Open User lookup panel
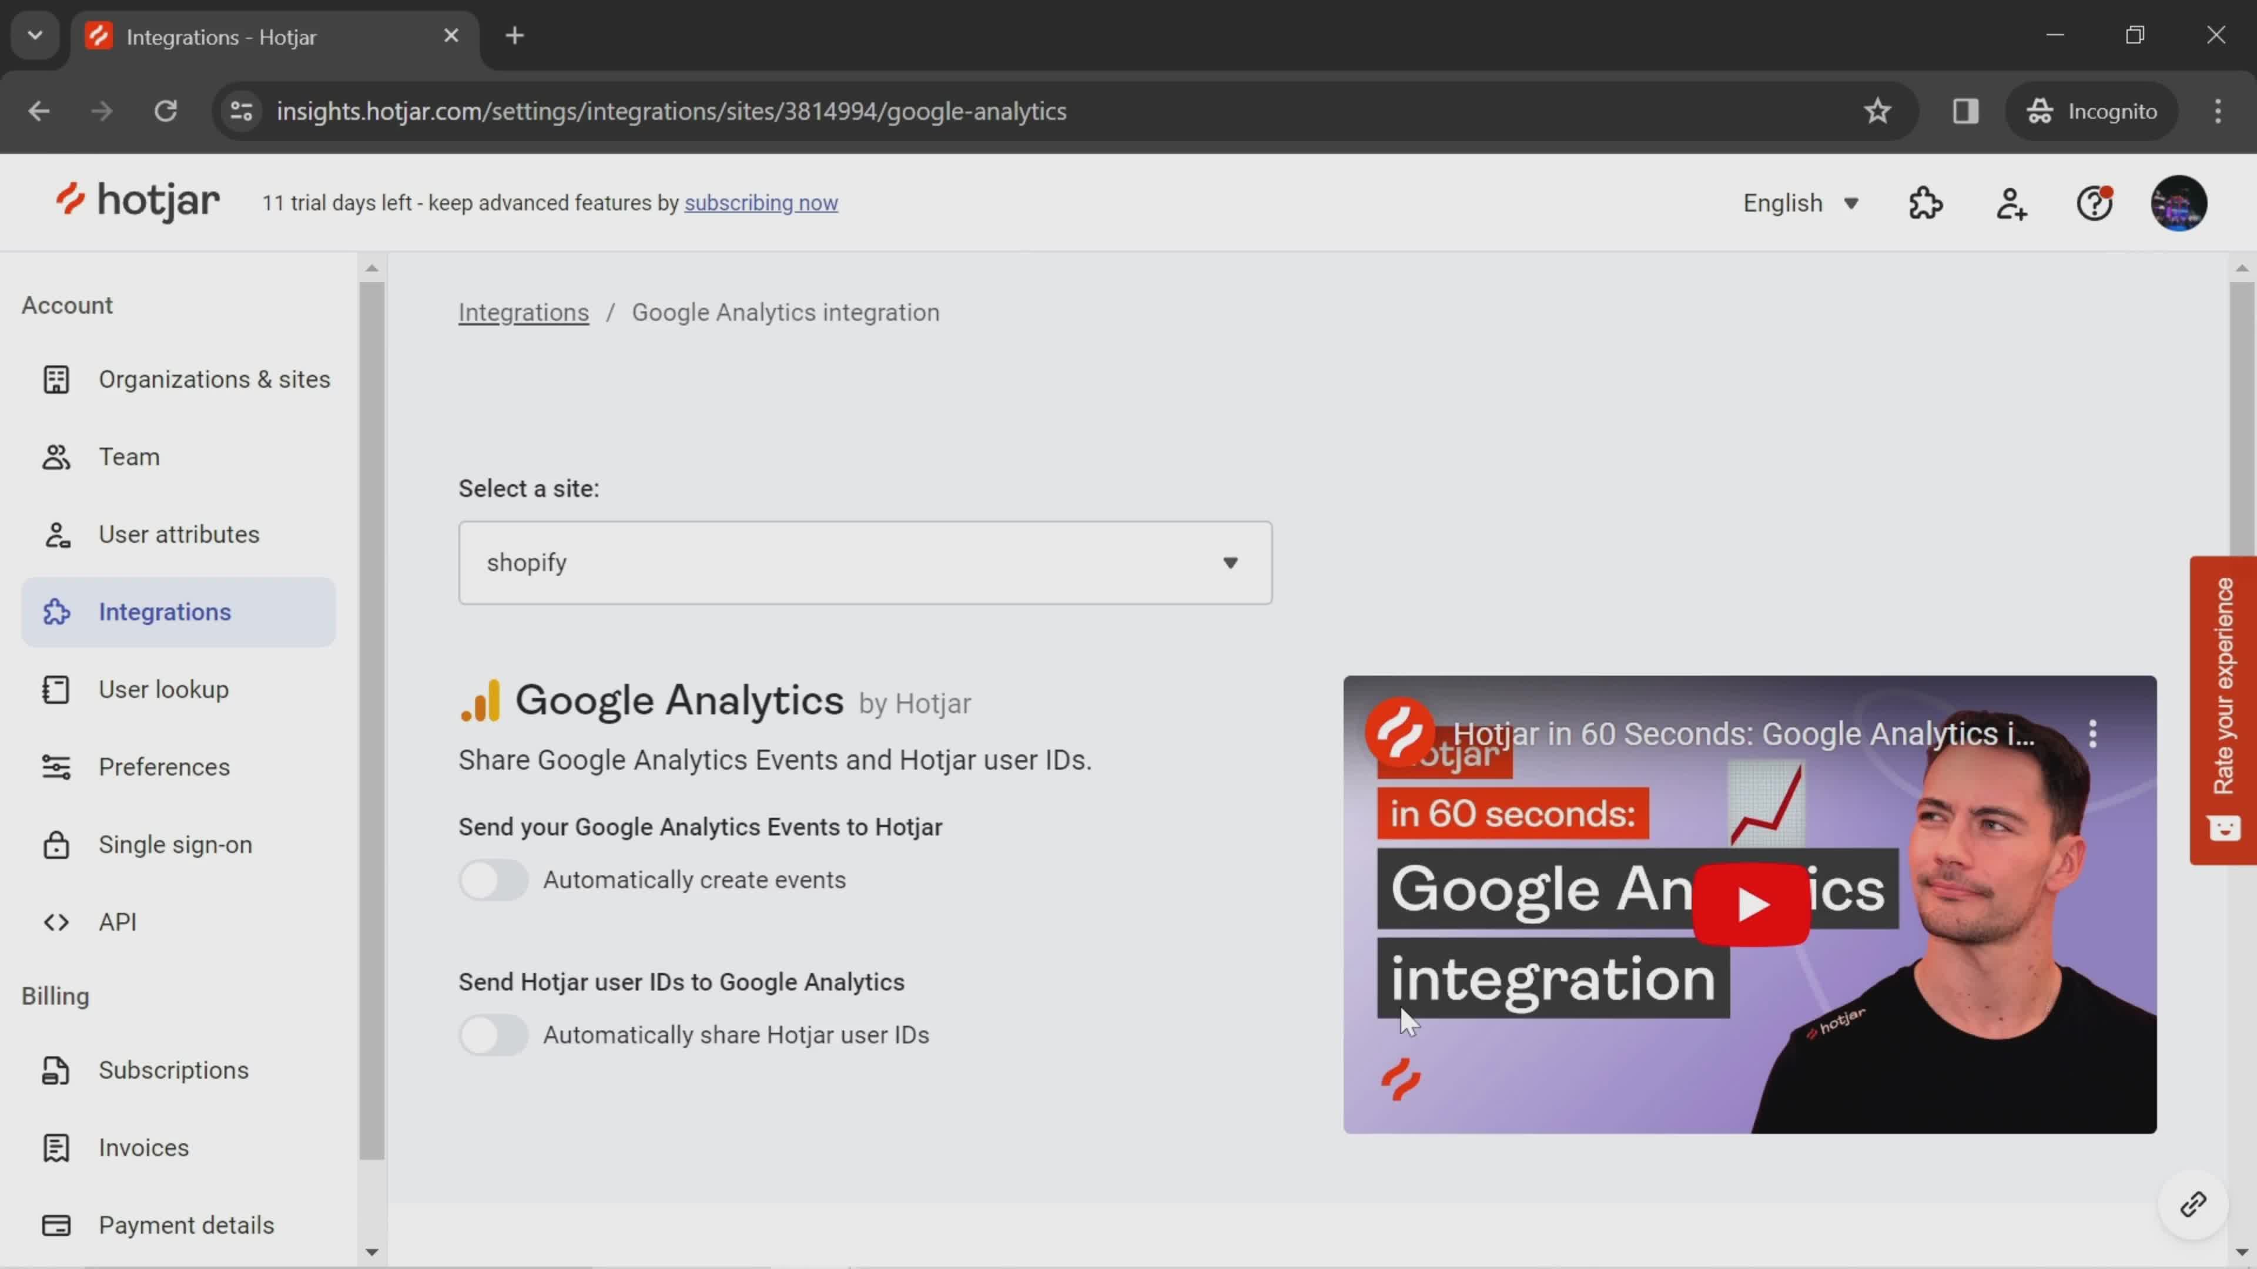Viewport: 2257px width, 1269px height. click(163, 688)
